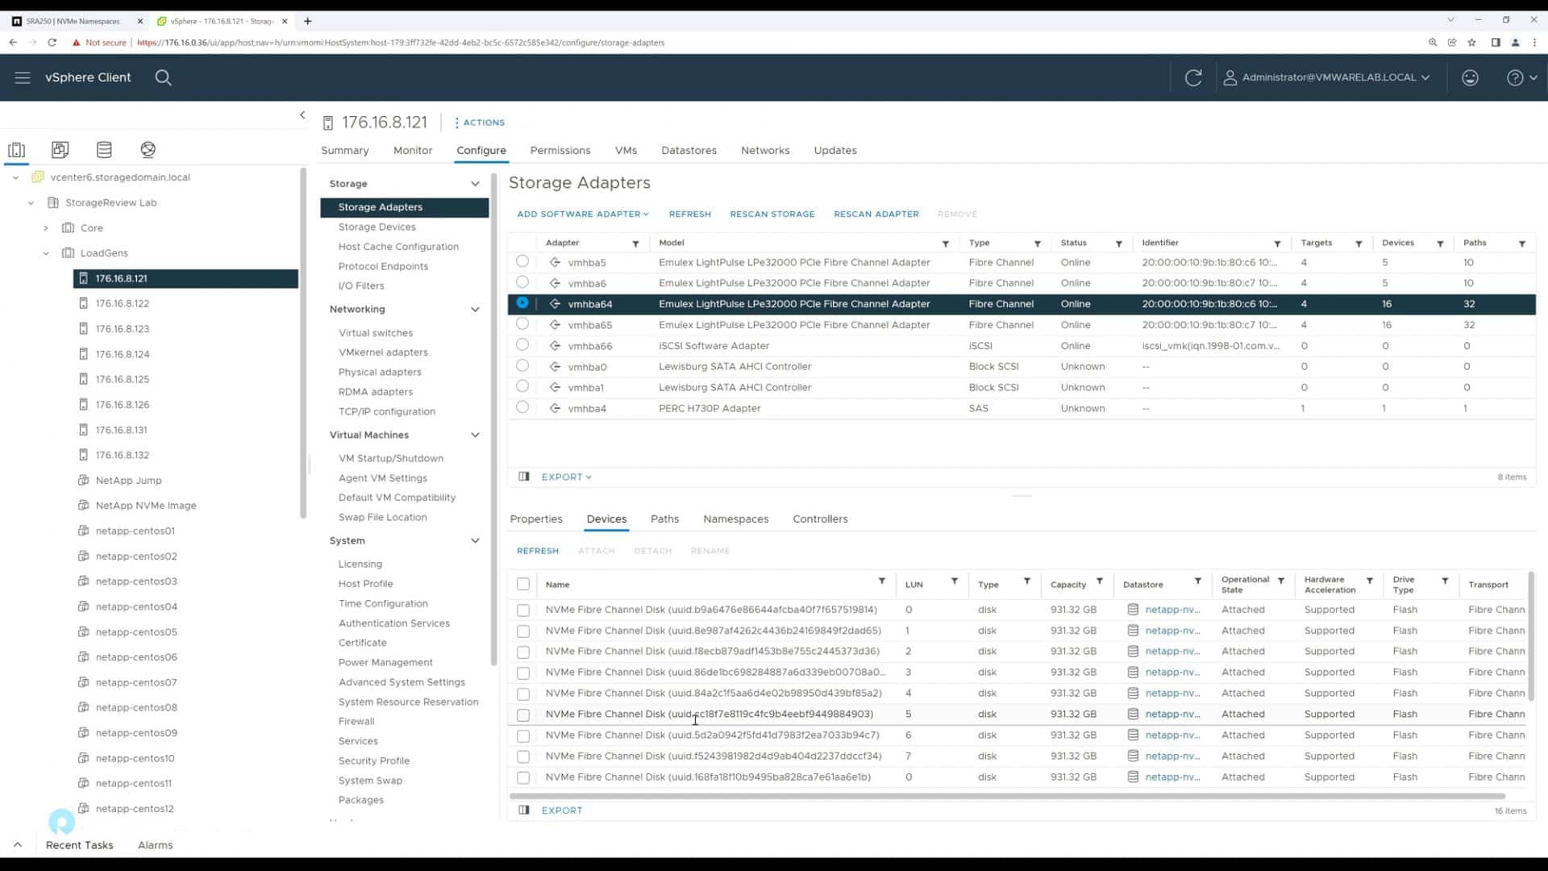
Task: Select netapp-centos05 VM in tree
Action: click(135, 632)
